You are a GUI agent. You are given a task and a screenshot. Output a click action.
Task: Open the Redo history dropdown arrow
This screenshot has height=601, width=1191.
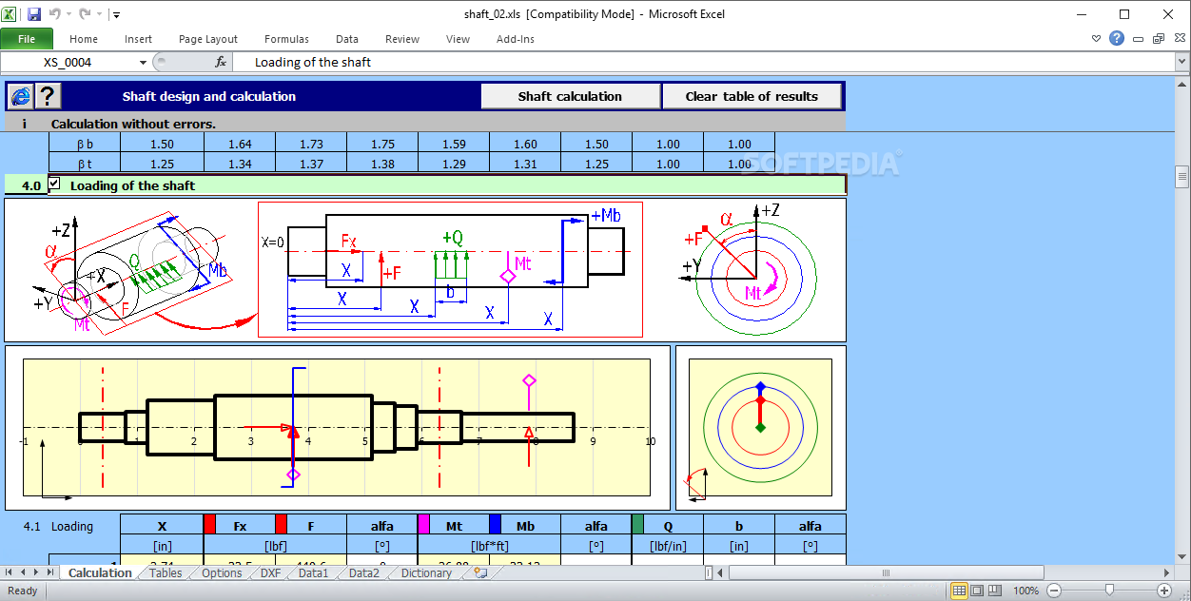coord(100,15)
